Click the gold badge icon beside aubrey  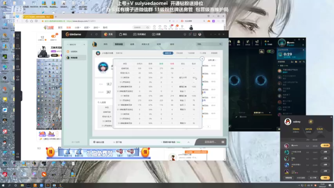pyautogui.click(x=311, y=122)
